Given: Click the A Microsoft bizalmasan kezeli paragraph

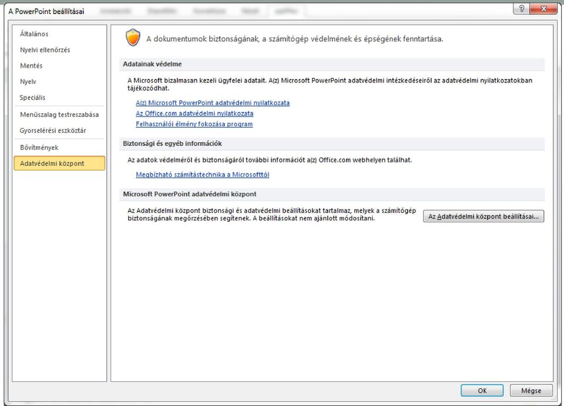Looking at the screenshot, I should [330, 84].
